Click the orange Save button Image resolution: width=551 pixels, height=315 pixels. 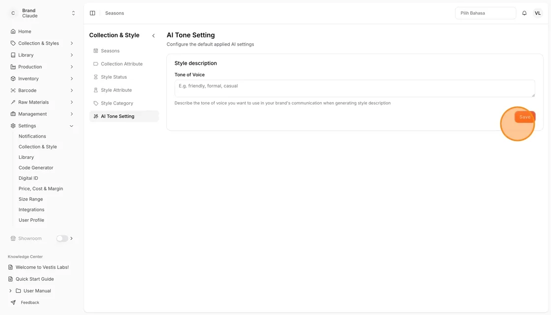point(524,117)
